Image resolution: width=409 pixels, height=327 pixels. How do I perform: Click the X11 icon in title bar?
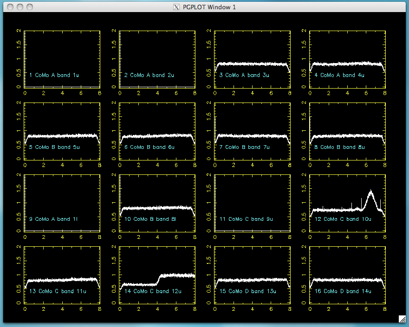click(x=176, y=7)
